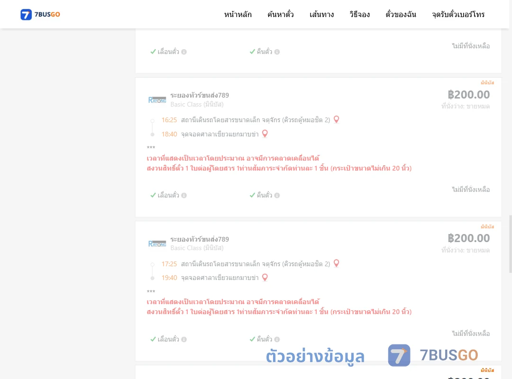Click Rayong operator logo in 17:25 card
512x379 pixels.
[x=157, y=244]
